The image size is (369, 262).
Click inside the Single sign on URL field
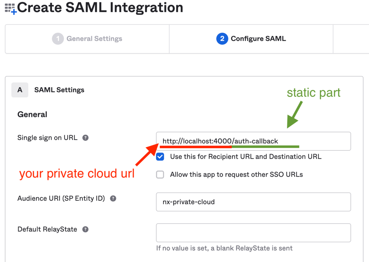[253, 141]
